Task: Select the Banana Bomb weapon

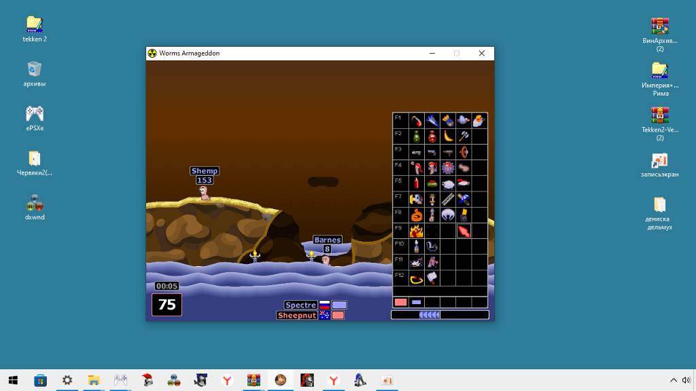Action: (x=448, y=136)
